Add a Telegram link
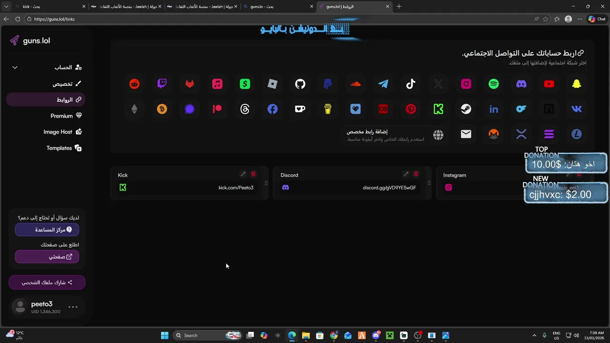Viewport: 610px width, 343px height. (x=383, y=84)
